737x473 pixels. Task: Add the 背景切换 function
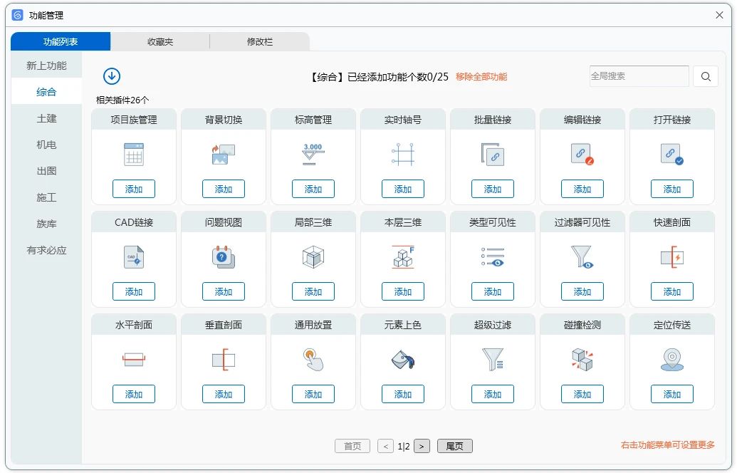click(x=224, y=189)
